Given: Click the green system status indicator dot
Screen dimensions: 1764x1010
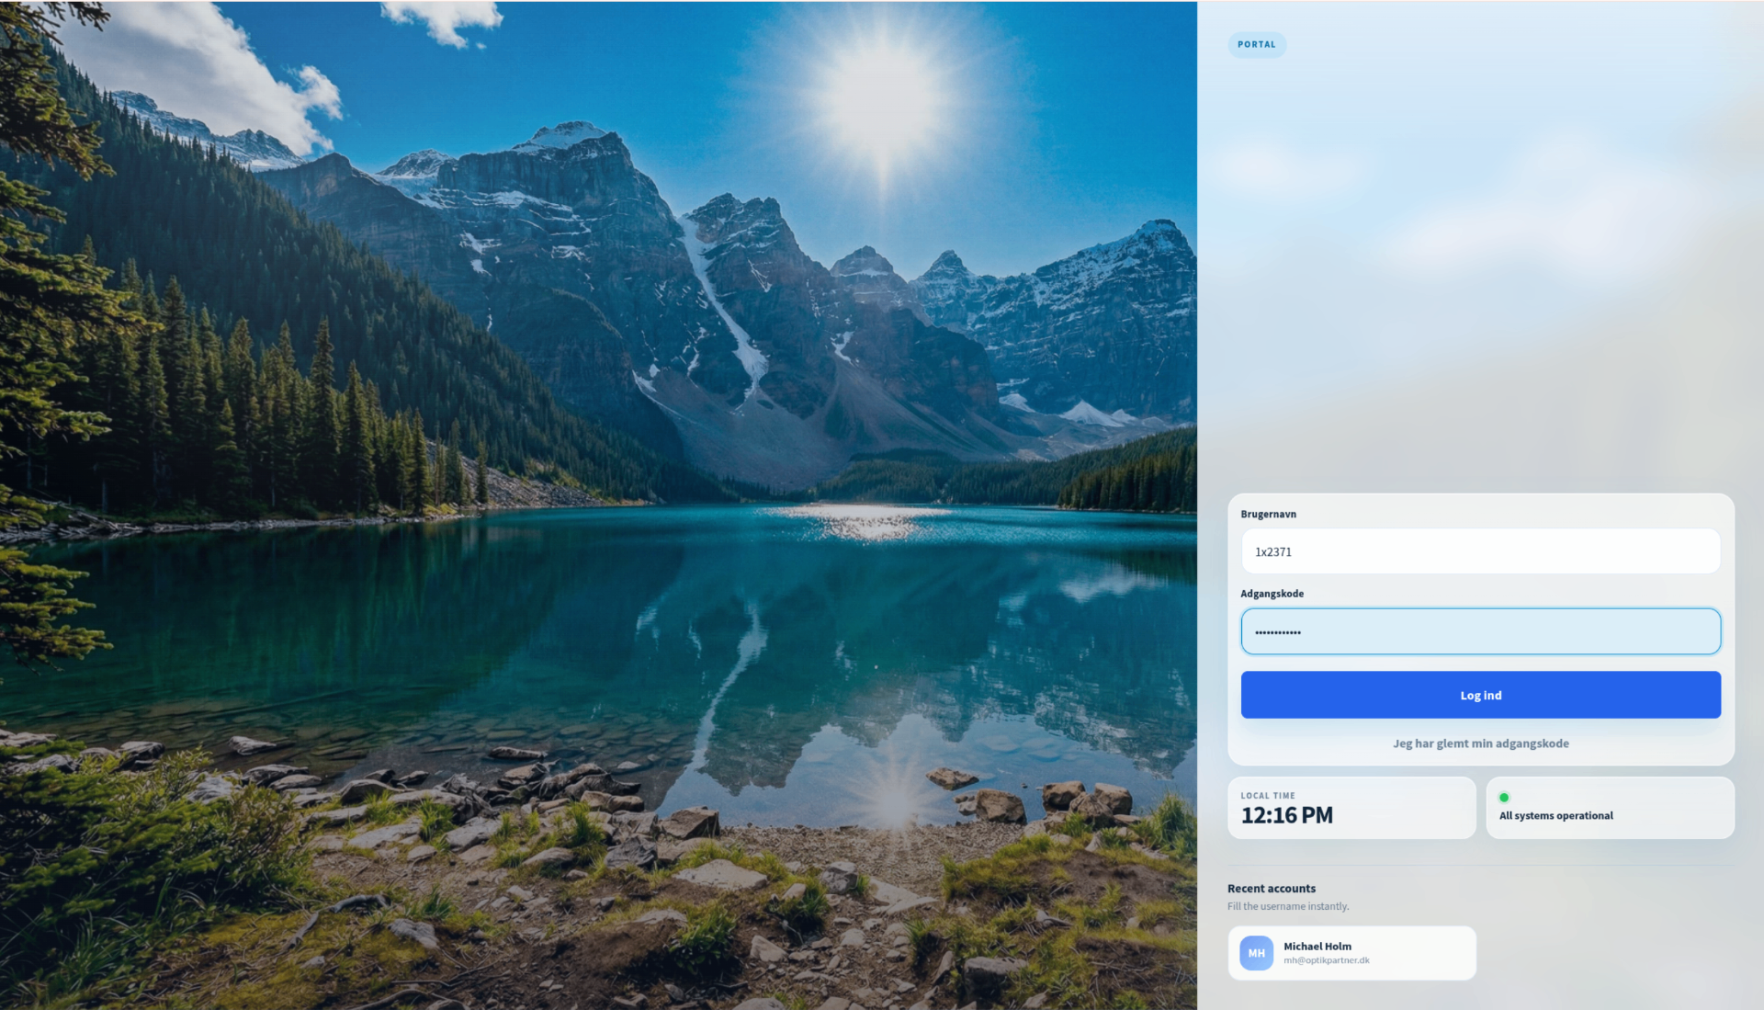Looking at the screenshot, I should click(x=1504, y=798).
